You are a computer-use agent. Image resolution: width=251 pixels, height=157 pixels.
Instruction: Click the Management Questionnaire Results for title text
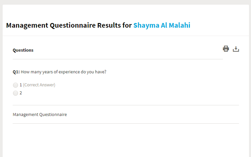point(69,25)
